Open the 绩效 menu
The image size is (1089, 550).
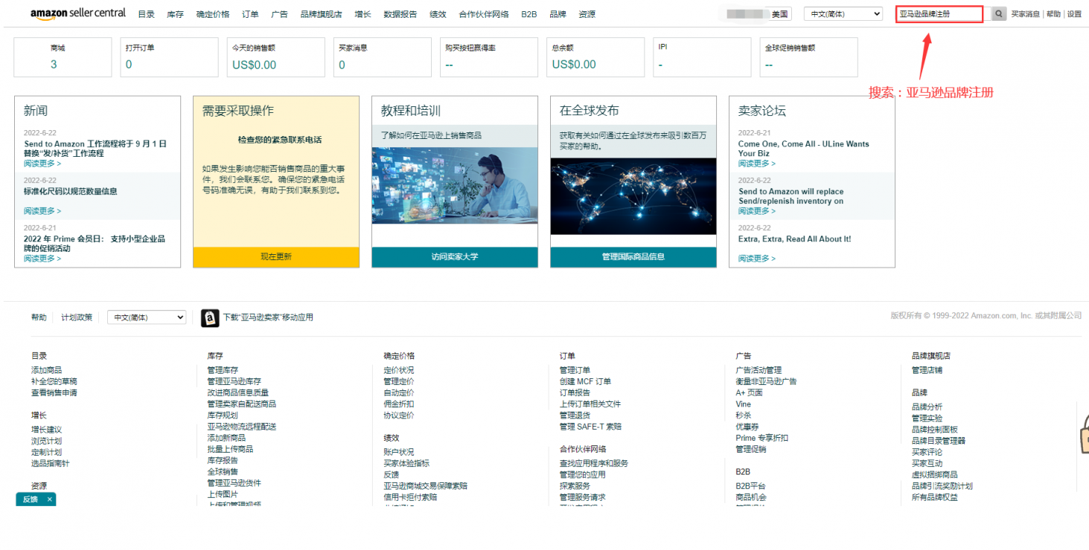point(438,14)
